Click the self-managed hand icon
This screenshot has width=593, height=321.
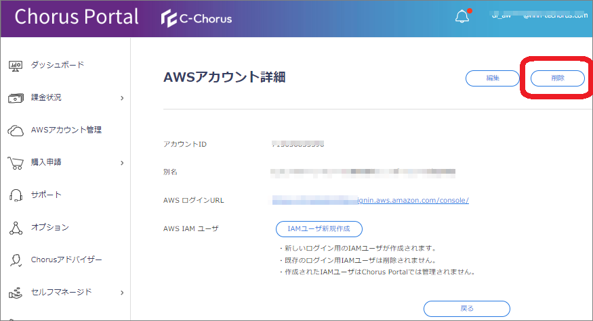pos(16,293)
